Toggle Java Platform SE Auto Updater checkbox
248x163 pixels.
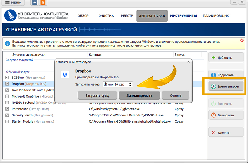pos(7,90)
